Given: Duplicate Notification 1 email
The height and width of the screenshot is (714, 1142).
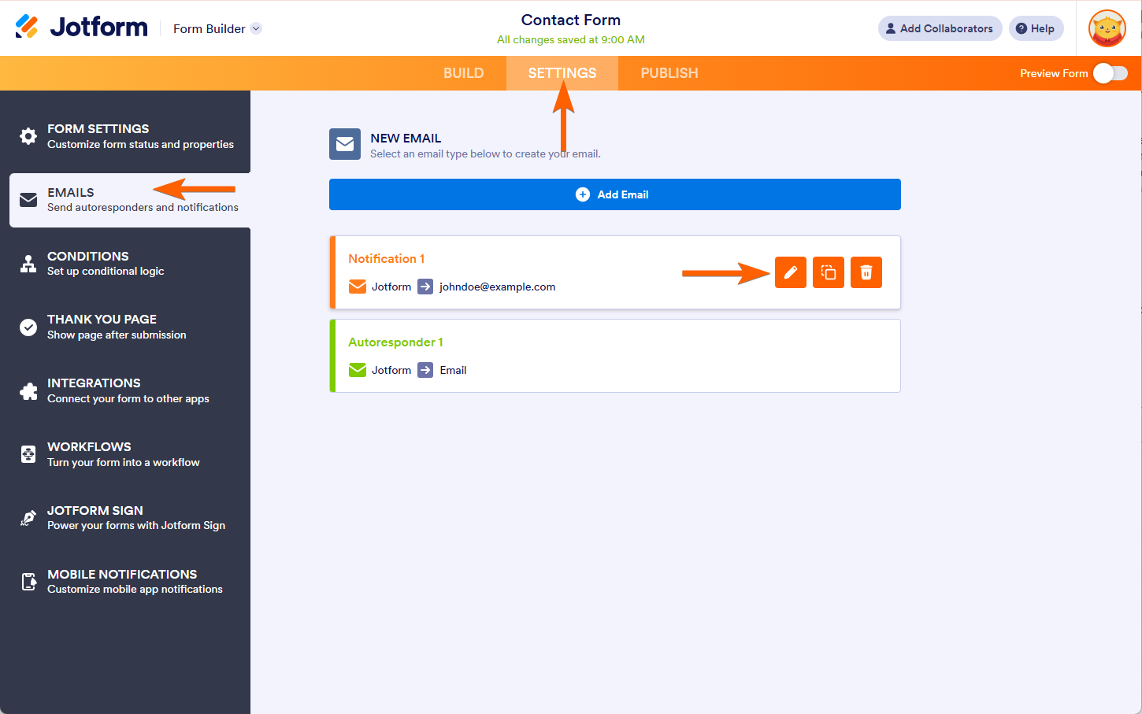Looking at the screenshot, I should coord(829,272).
